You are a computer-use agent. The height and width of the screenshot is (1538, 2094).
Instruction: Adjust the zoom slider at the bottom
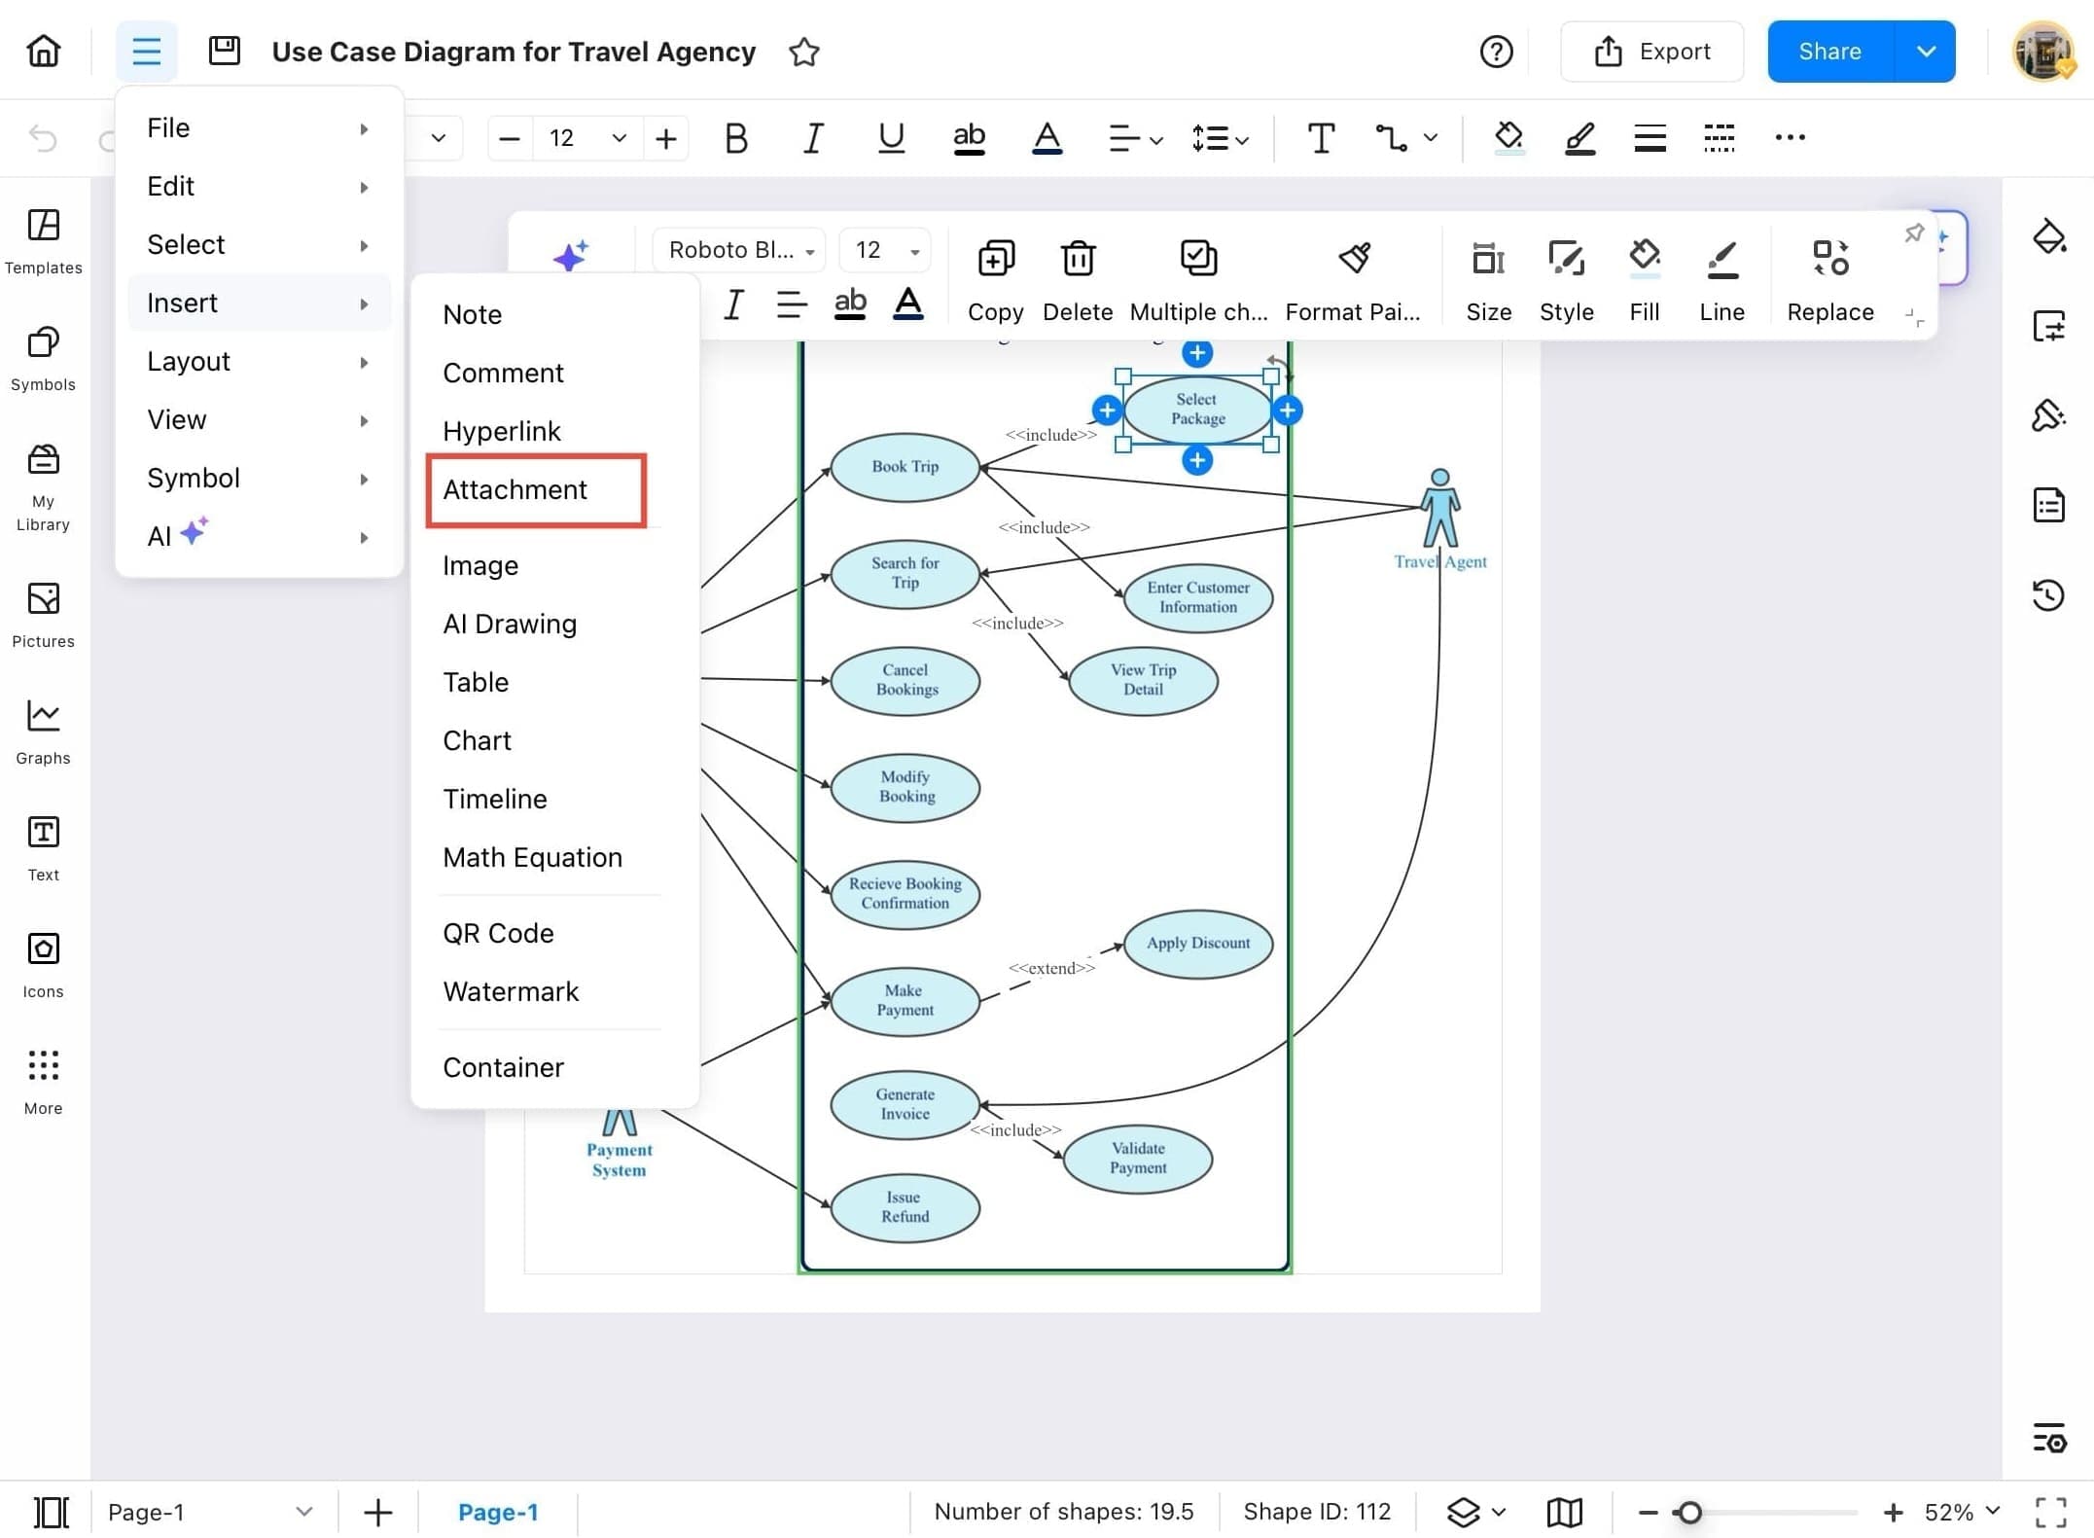pyautogui.click(x=1692, y=1512)
